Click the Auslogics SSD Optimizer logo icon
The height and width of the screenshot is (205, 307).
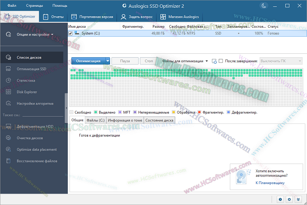point(125,6)
